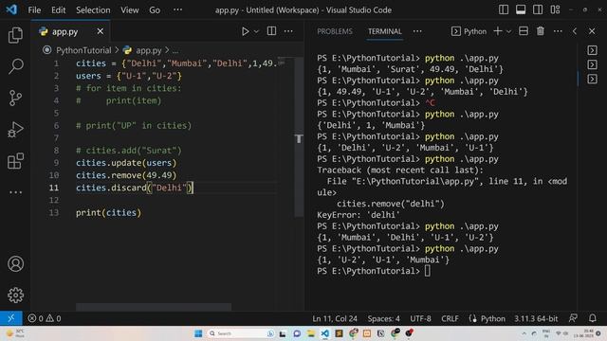The height and width of the screenshot is (341, 607).
Task: Open notifications bell in status bar
Action: [x=592, y=318]
